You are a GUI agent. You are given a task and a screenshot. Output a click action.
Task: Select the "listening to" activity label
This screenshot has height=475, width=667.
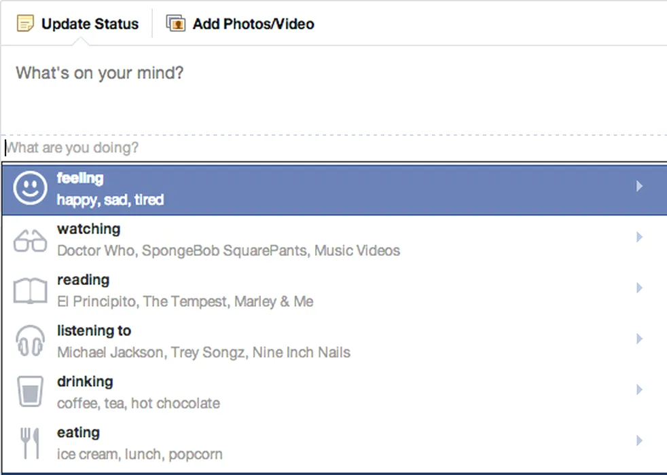[x=94, y=331]
